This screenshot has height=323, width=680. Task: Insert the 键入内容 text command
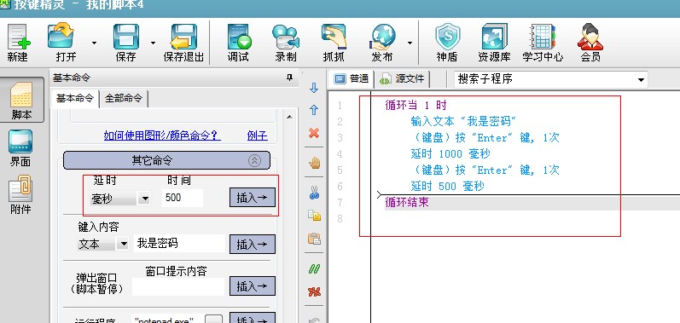click(253, 245)
